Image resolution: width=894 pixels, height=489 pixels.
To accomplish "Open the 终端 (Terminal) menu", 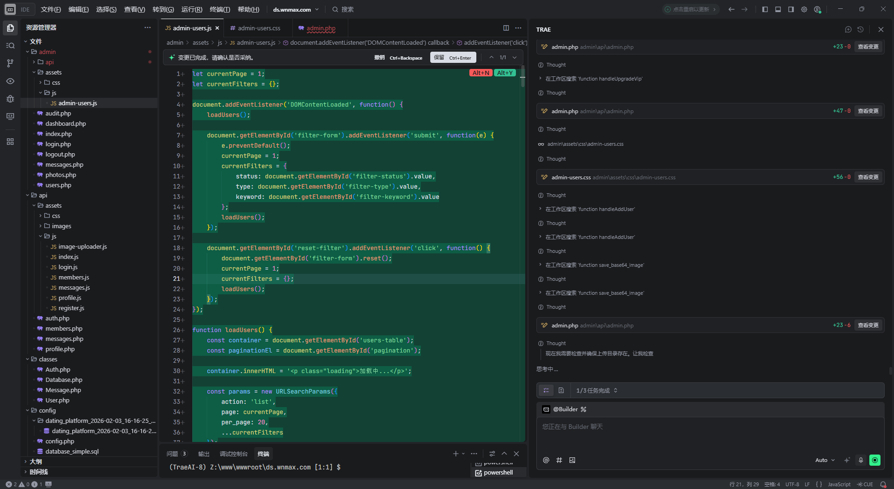I will pyautogui.click(x=220, y=9).
